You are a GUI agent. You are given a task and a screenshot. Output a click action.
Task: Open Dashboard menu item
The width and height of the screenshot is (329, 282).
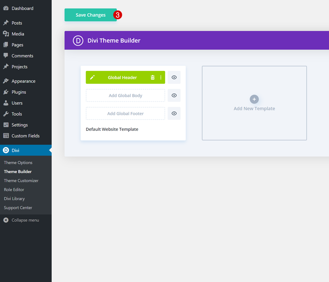point(22,8)
